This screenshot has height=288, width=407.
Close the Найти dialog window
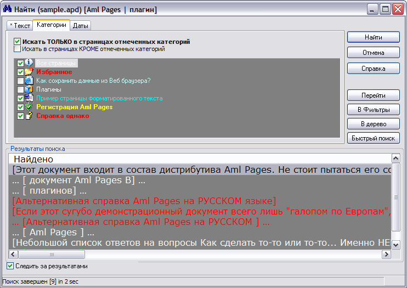[398, 9]
